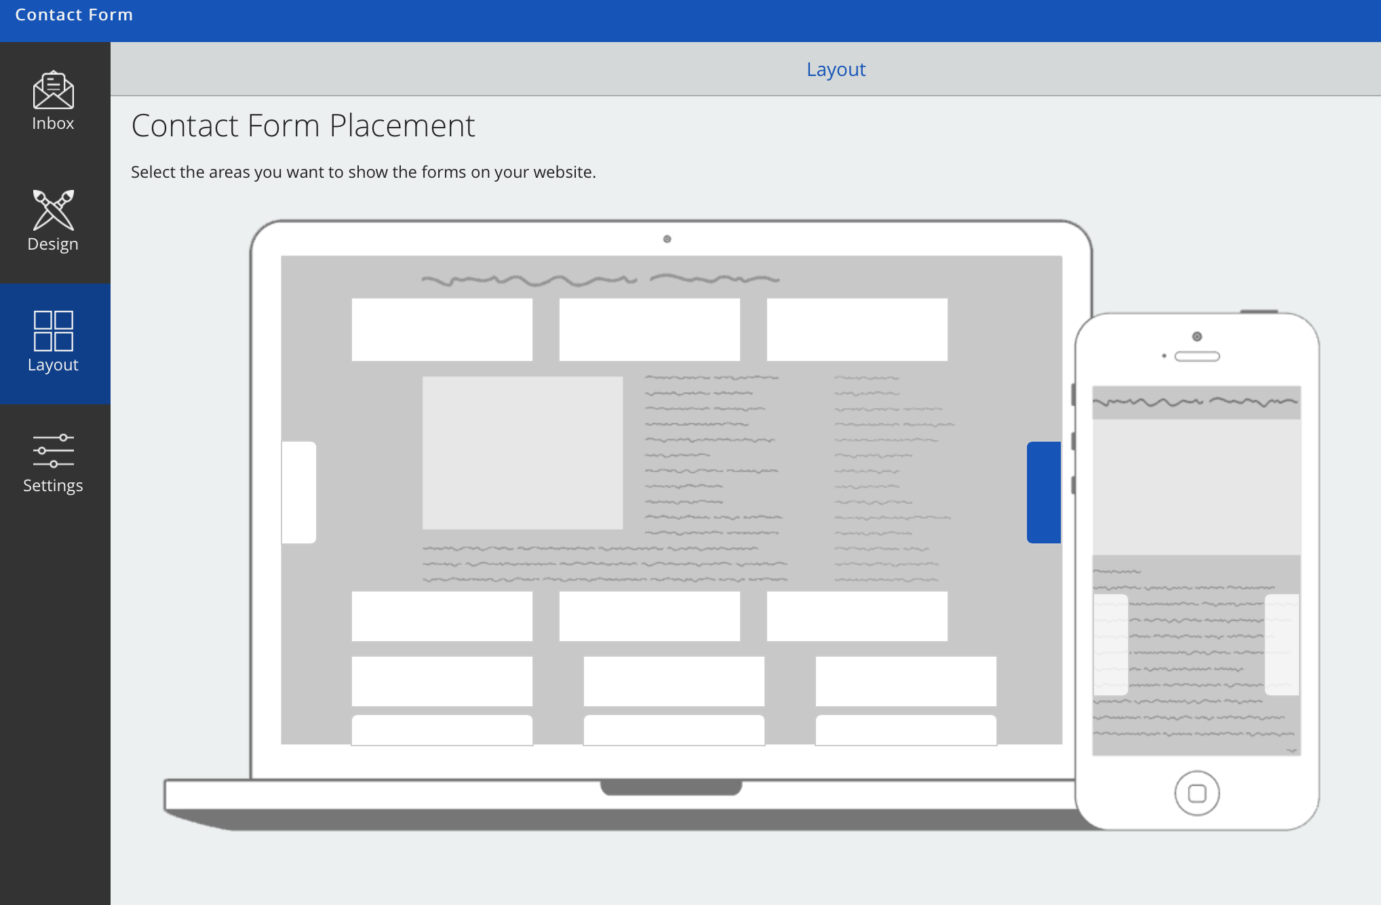Image resolution: width=1381 pixels, height=905 pixels.
Task: Enable the phone's right-edge placement tab
Action: tap(1282, 644)
